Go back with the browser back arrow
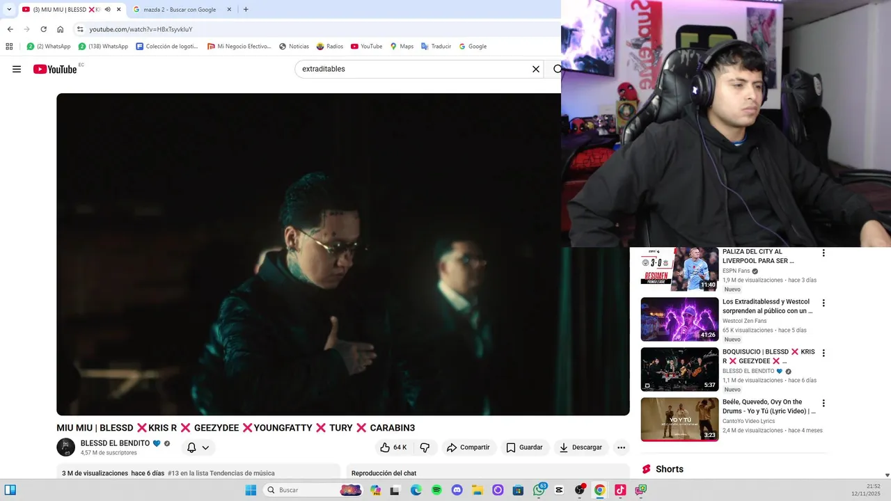 10,29
